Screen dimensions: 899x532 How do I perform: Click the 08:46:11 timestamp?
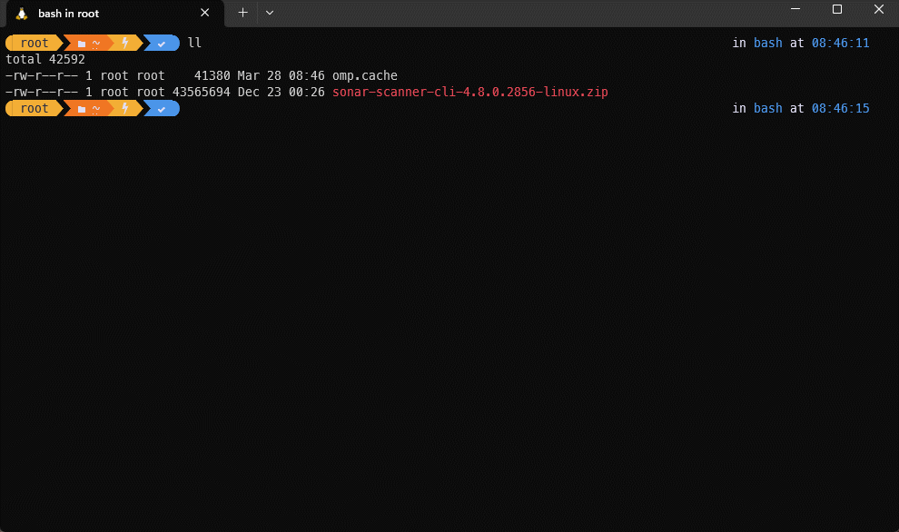point(840,43)
